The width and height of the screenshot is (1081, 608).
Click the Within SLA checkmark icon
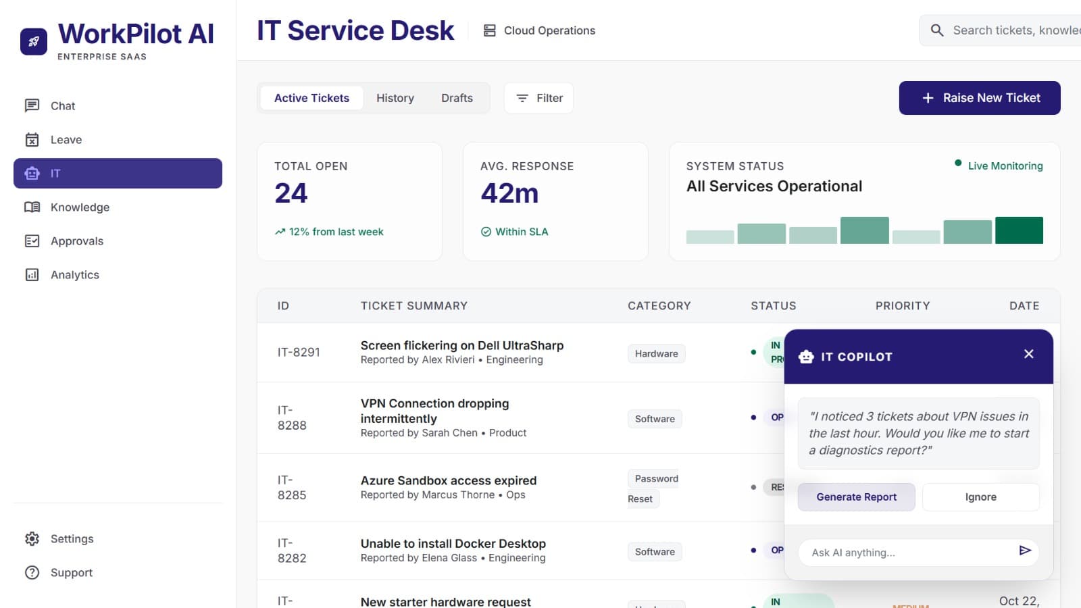click(486, 232)
